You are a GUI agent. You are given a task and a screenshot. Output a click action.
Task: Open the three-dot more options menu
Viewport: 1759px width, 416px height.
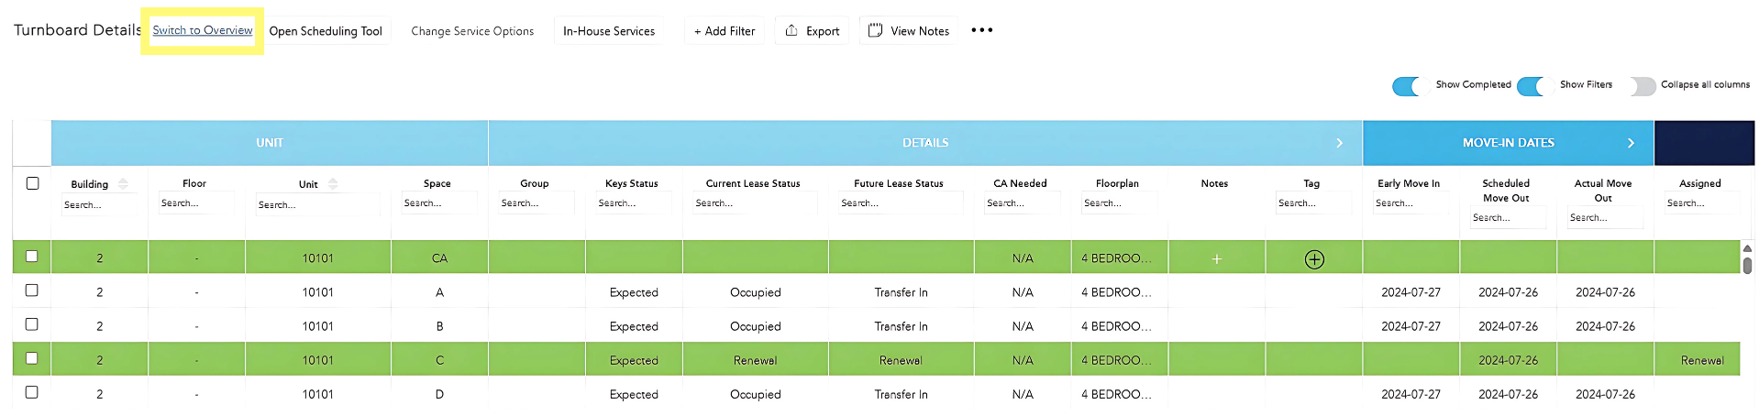pos(981,30)
